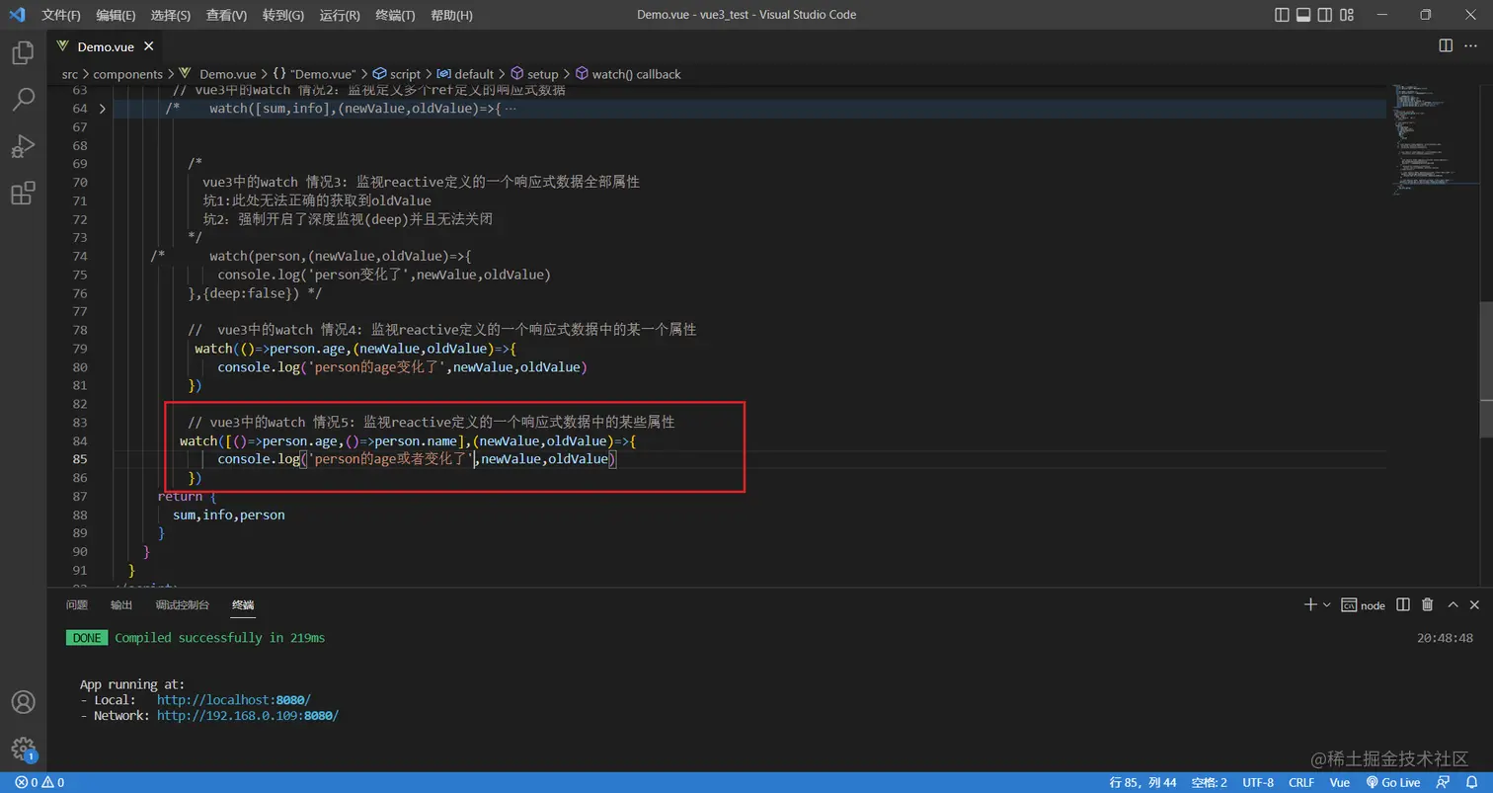Click the default breadcrumb segment

[465, 74]
